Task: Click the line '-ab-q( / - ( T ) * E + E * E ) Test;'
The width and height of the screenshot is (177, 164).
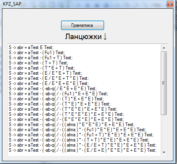Action: coord(56,99)
